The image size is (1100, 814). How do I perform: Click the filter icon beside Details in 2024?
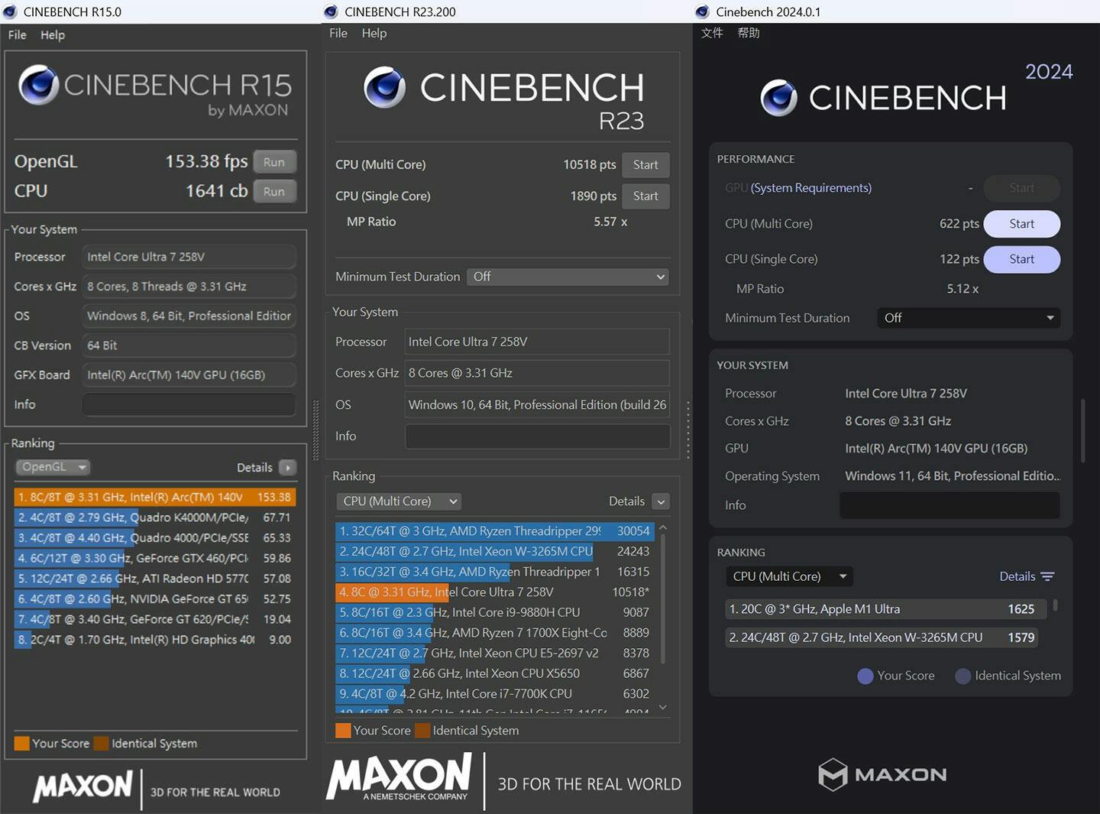1047,577
